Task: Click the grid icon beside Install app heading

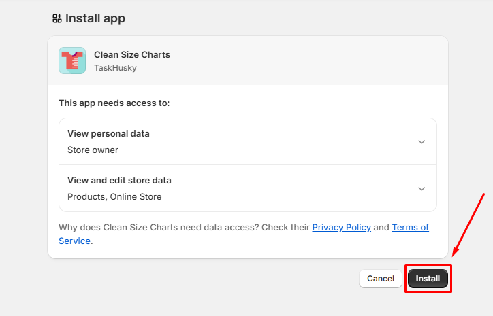Action: click(57, 18)
